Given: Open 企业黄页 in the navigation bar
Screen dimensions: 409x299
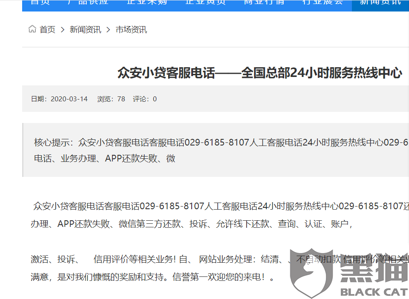Looking at the screenshot, I should click(x=205, y=3).
